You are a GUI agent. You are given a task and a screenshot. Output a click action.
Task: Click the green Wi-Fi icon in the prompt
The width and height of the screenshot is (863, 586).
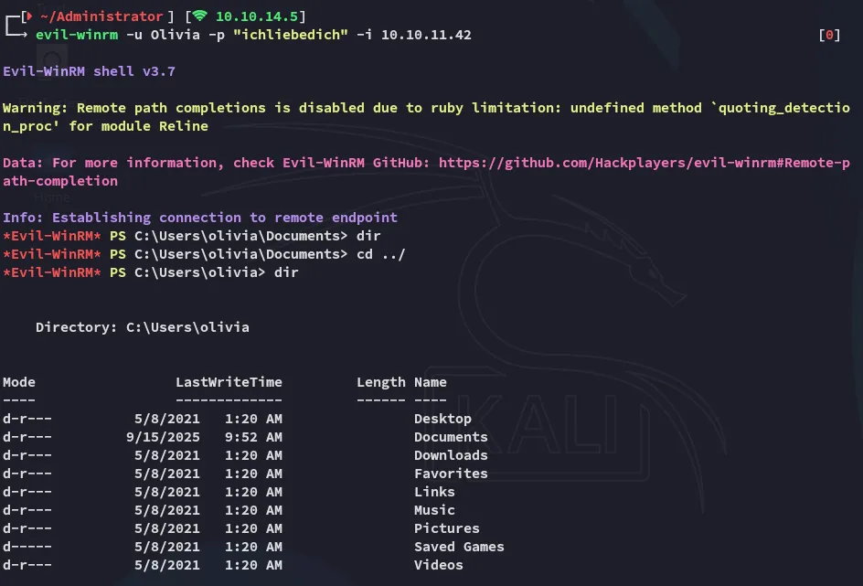[199, 16]
